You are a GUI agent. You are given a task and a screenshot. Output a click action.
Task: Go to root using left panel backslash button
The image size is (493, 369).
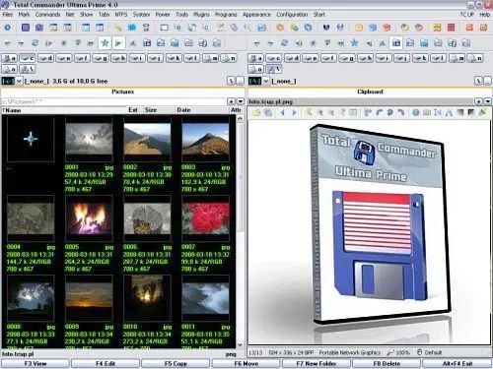pos(231,81)
